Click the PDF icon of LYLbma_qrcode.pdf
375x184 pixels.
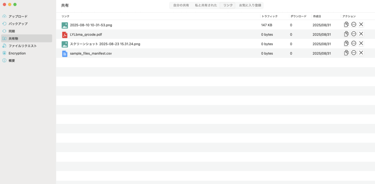[65, 34]
